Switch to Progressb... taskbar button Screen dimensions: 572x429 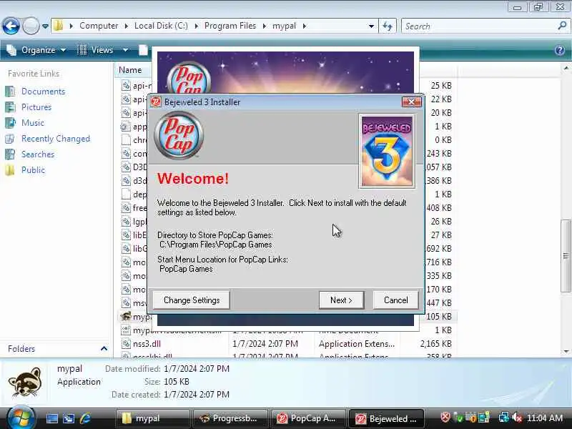point(230,418)
